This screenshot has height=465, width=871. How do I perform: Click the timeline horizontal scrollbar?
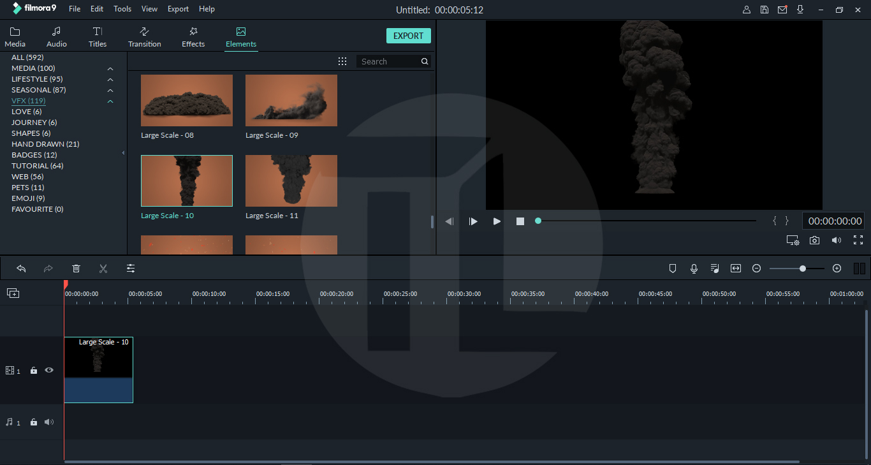tap(432, 462)
